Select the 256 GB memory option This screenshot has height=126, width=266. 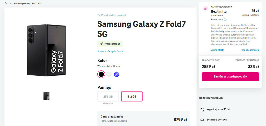point(108,96)
